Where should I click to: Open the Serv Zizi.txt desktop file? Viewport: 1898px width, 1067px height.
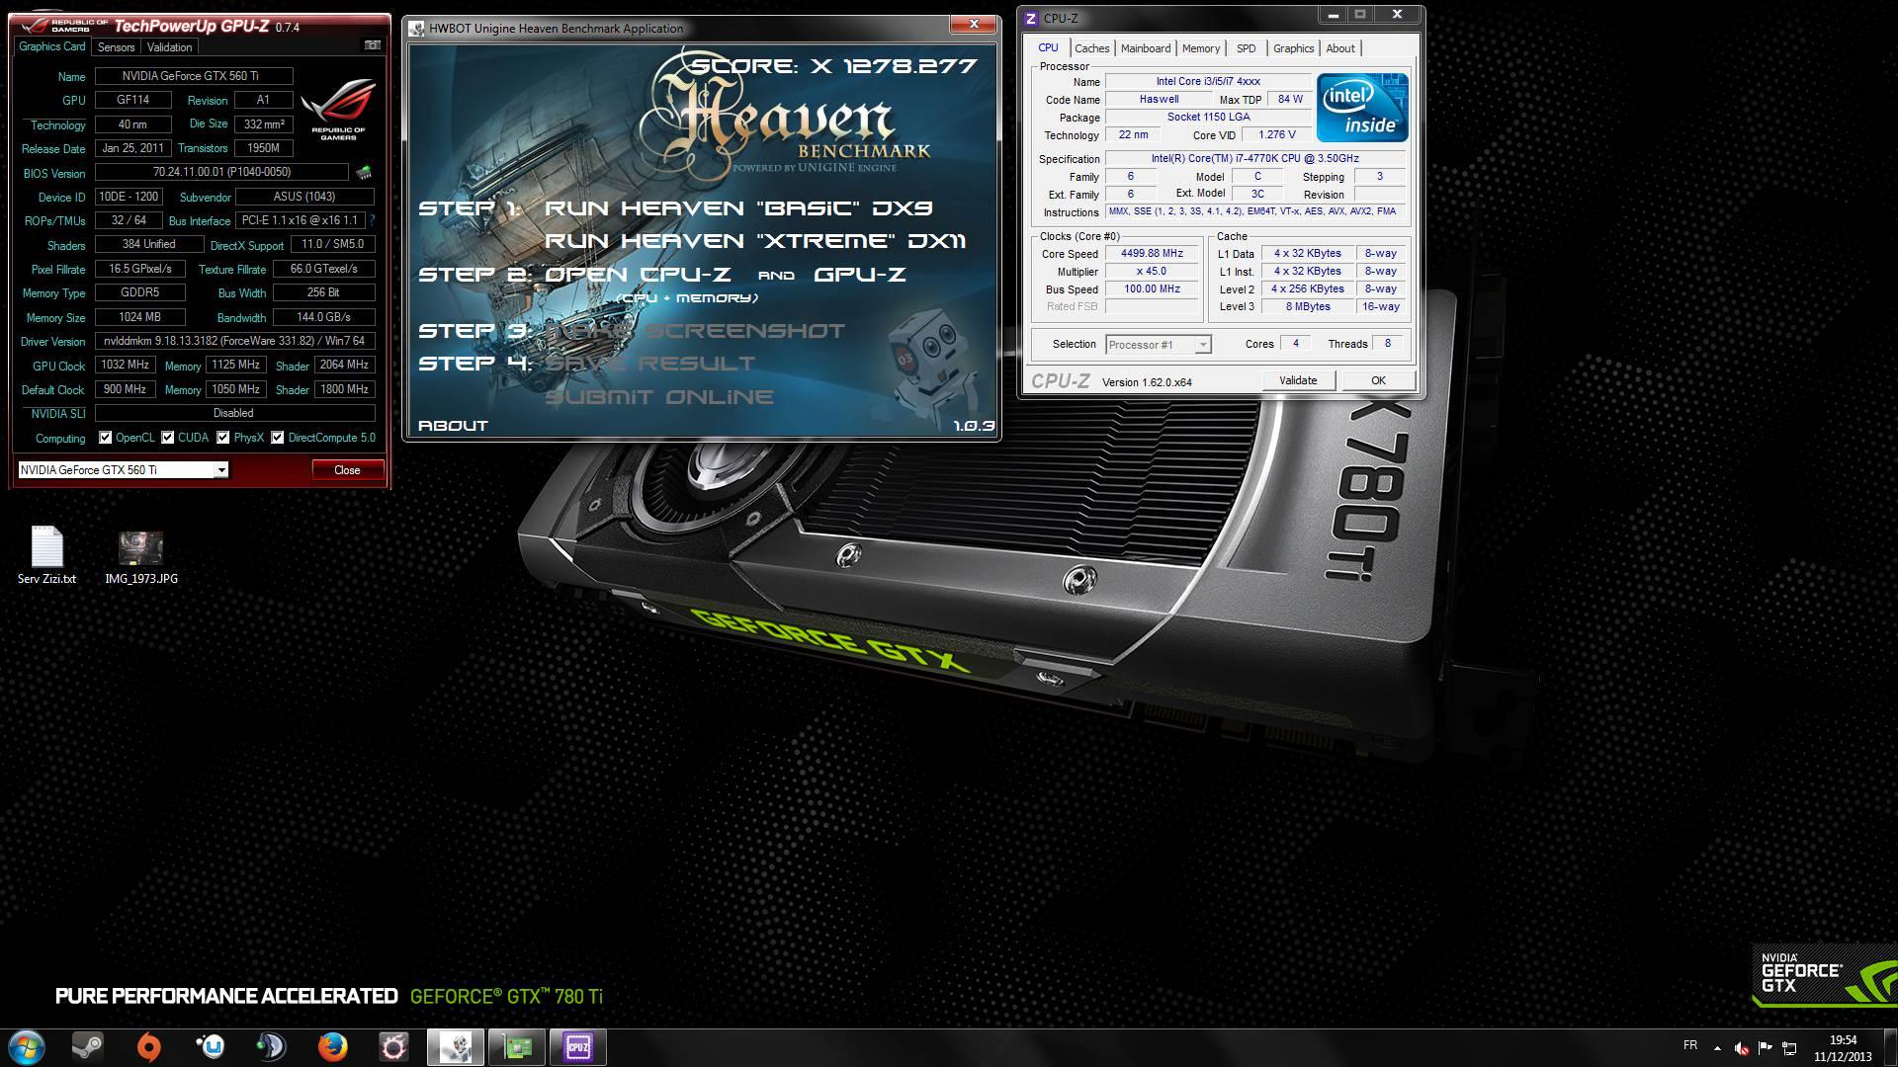coord(46,554)
